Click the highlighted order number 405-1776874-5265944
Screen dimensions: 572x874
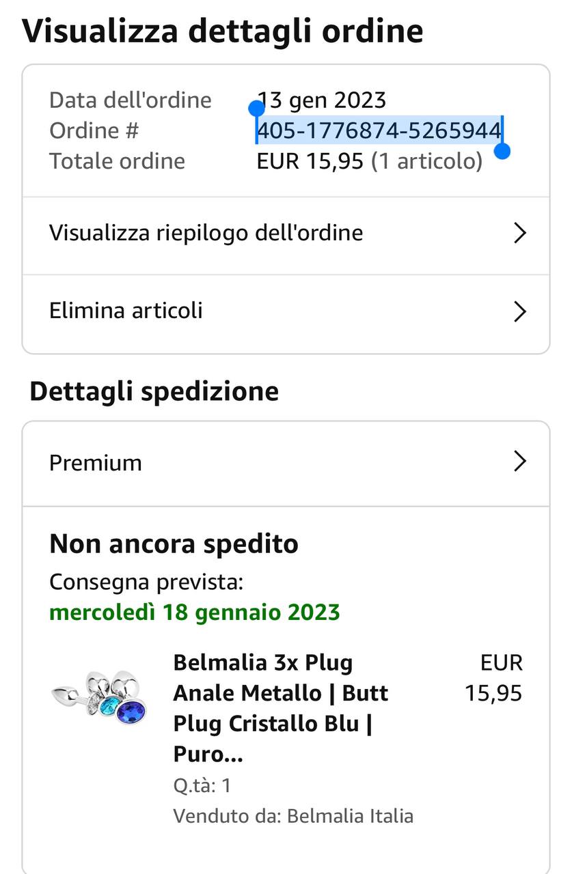(379, 130)
